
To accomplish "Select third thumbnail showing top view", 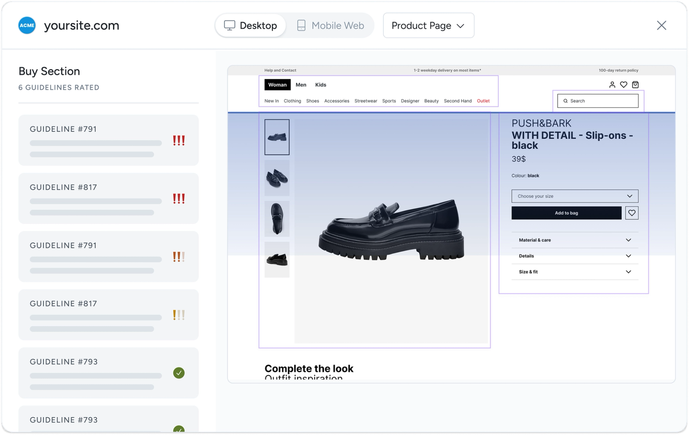I will [x=277, y=219].
